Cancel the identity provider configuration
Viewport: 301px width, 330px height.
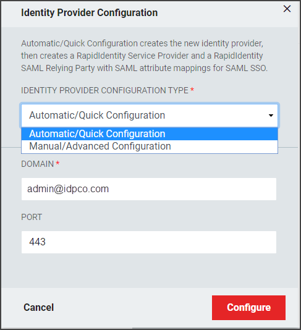[x=39, y=308]
